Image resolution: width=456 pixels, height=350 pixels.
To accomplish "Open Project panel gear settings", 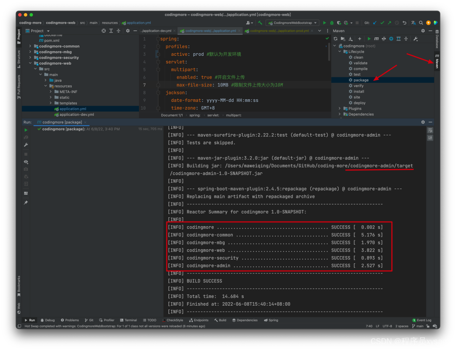I will [x=128, y=31].
